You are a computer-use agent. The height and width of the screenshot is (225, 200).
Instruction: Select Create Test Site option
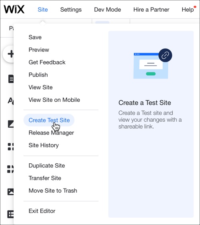point(49,120)
